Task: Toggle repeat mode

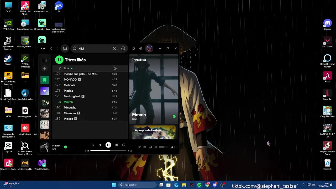Action: tap(124, 145)
